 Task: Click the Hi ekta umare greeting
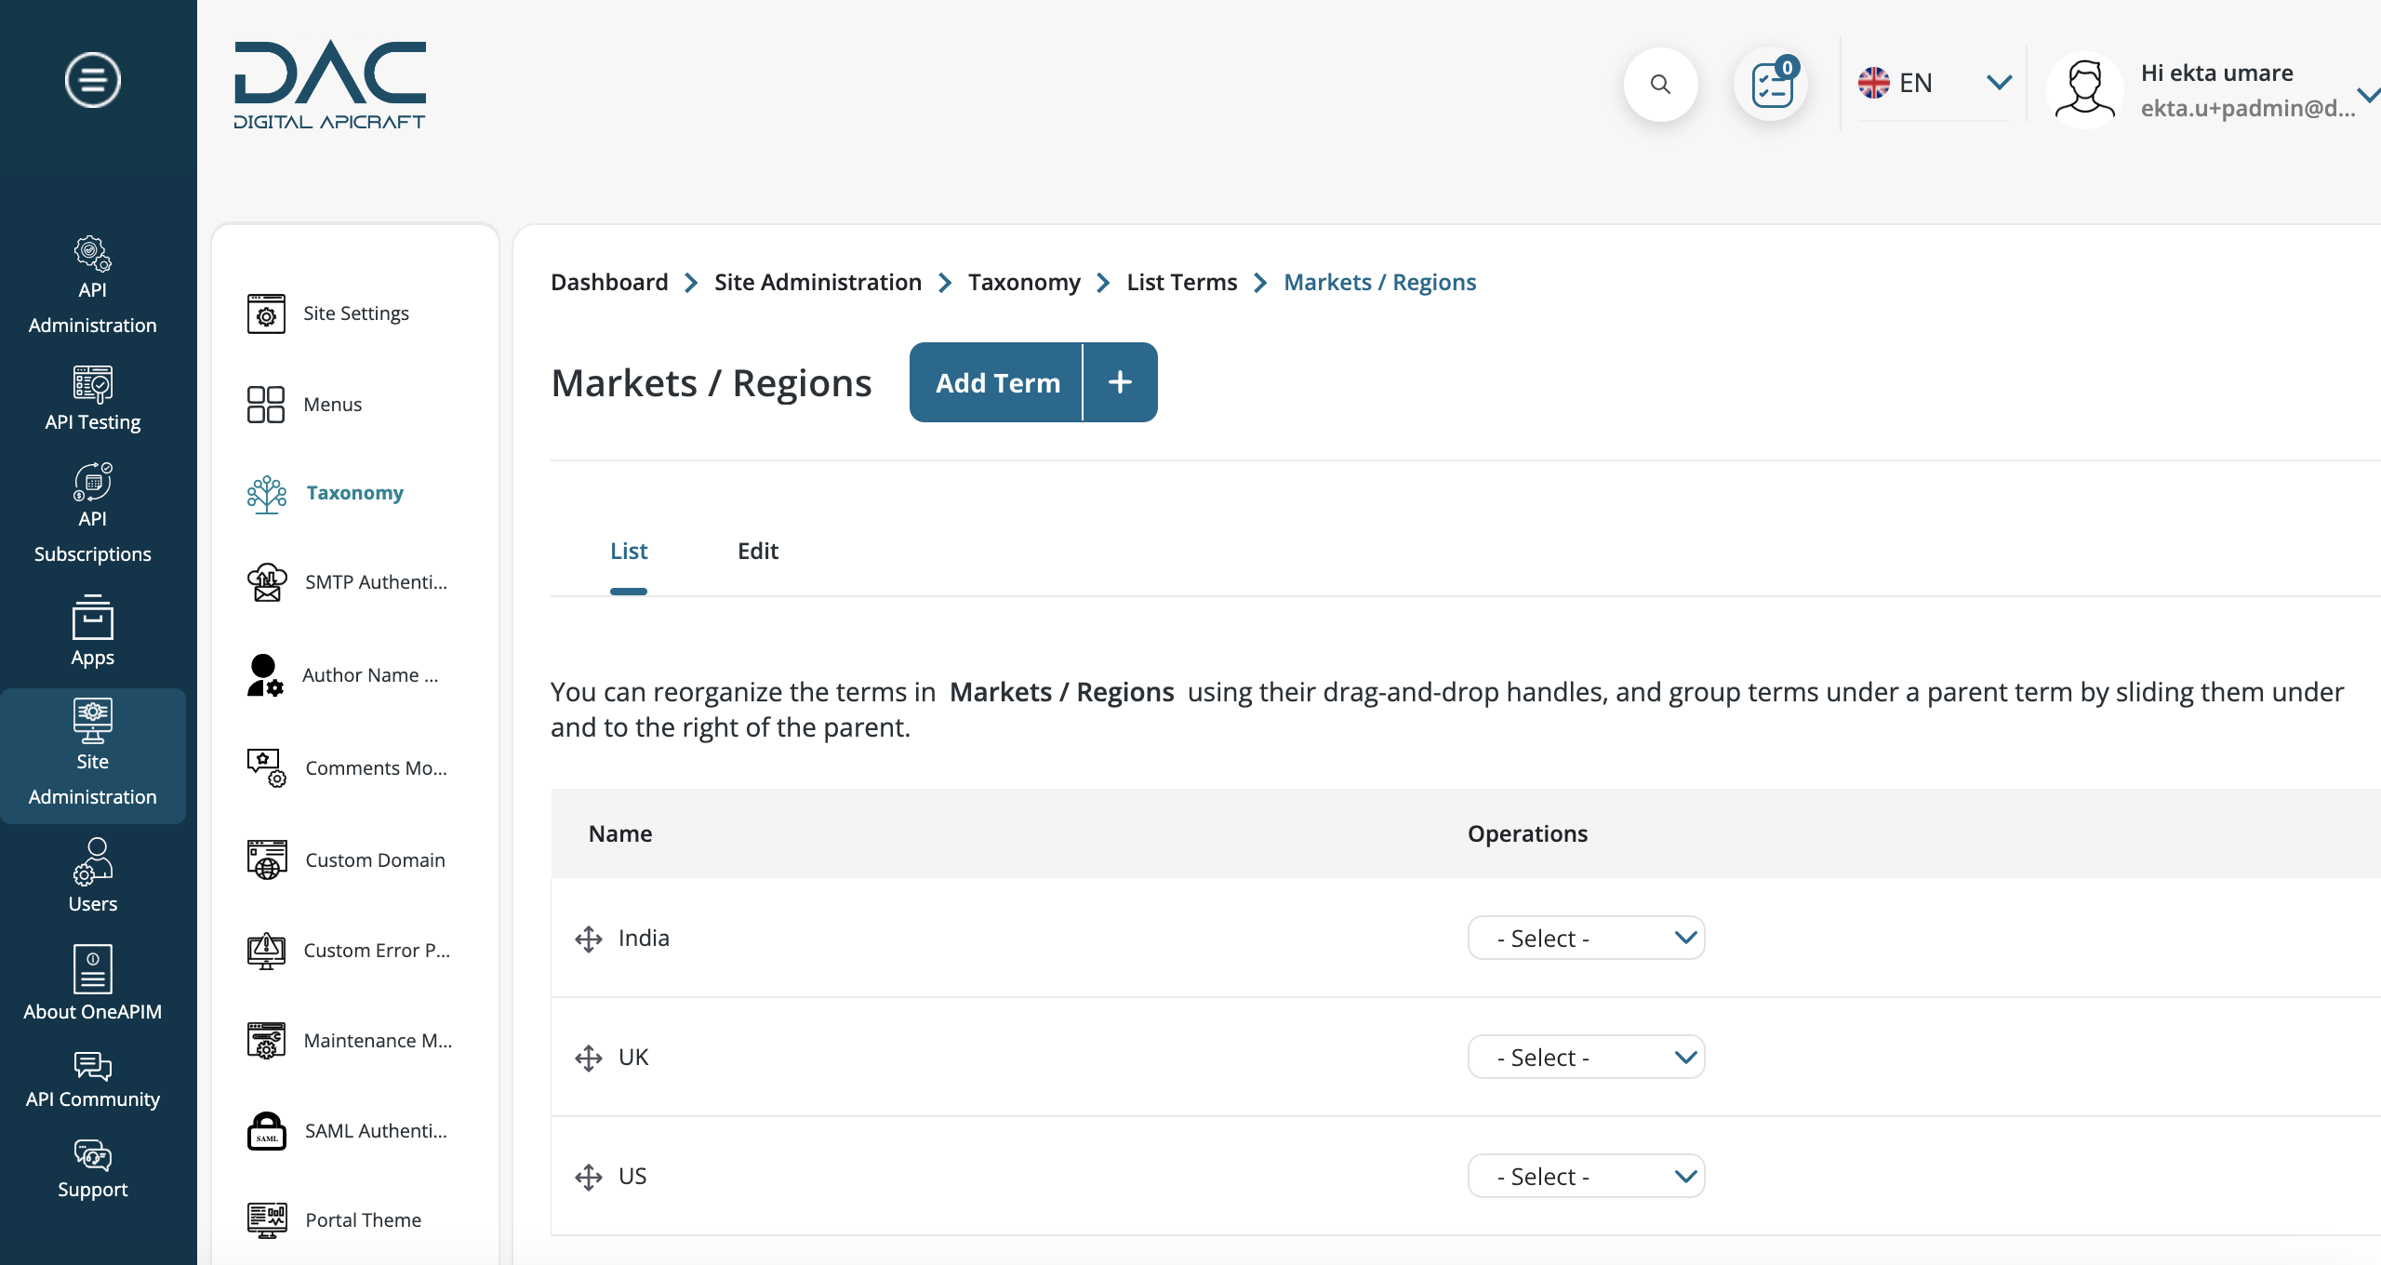tap(2216, 73)
